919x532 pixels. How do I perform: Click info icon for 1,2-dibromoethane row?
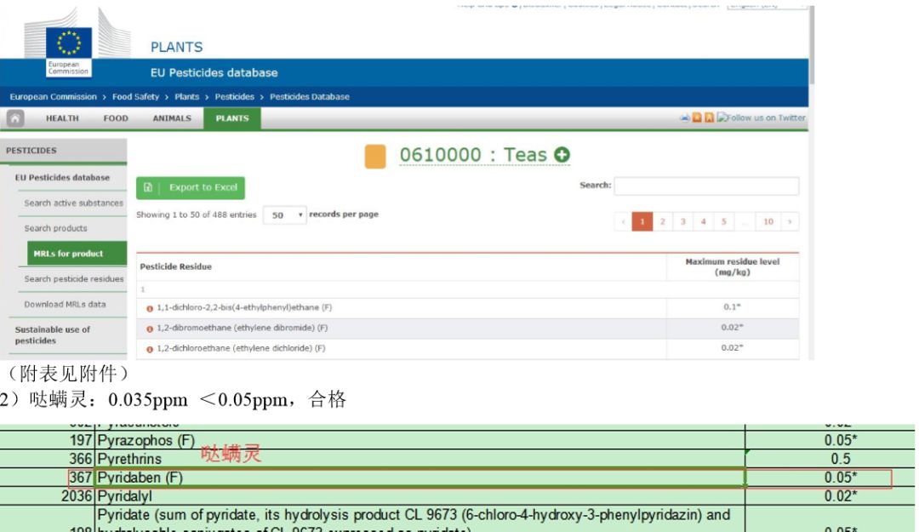coord(150,329)
